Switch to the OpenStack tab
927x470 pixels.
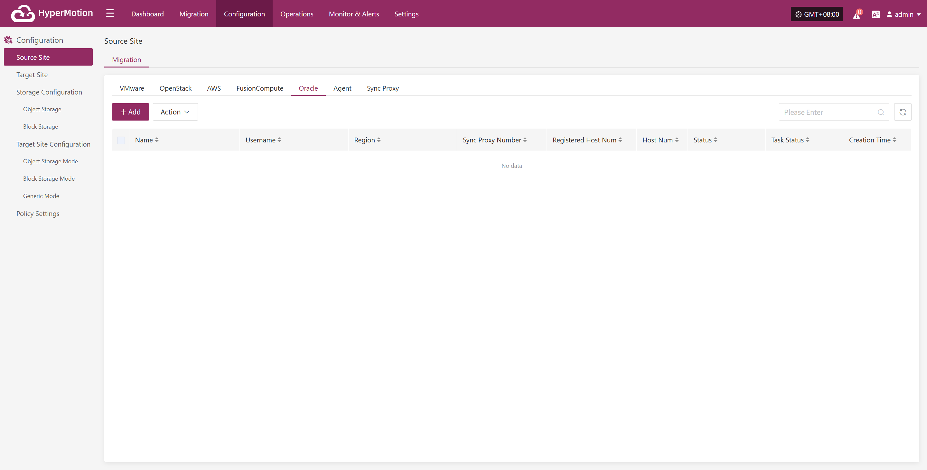pos(175,88)
